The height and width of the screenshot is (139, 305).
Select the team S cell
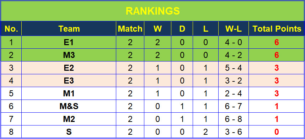[x=69, y=132]
